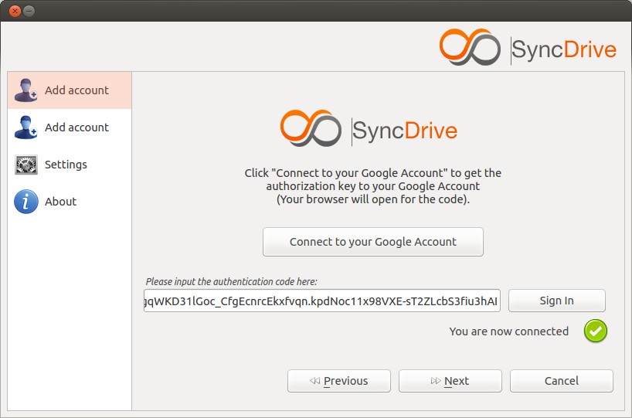Click the rewind arrow icon on the Previous button
Viewport: 632px width, 418px height.
tap(314, 380)
